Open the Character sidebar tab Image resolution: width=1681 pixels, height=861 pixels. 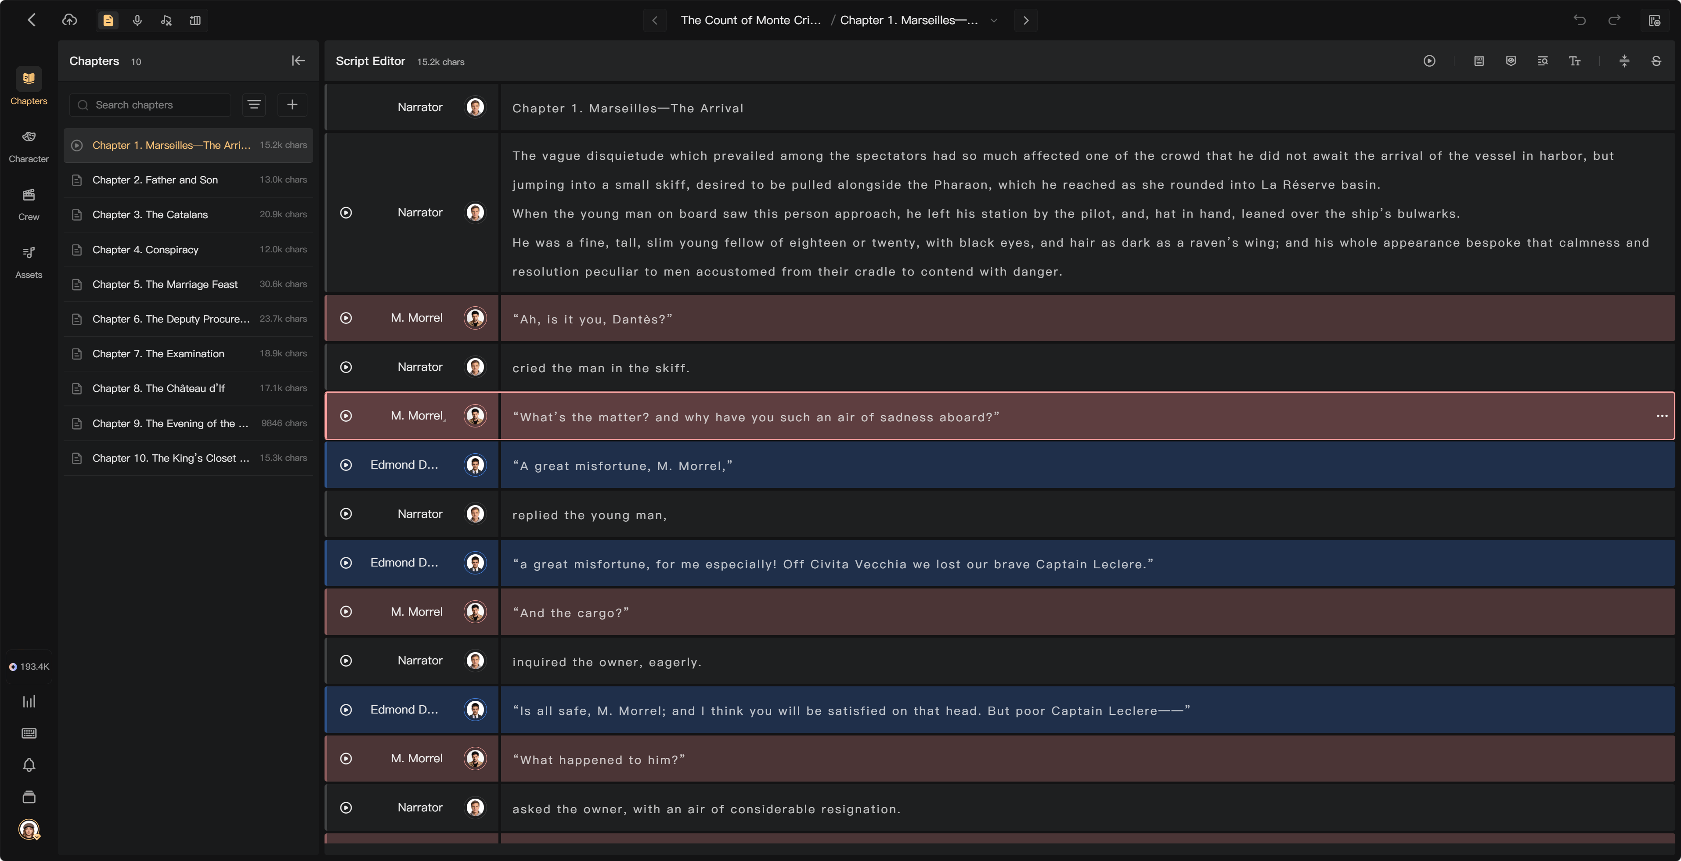pyautogui.click(x=29, y=145)
